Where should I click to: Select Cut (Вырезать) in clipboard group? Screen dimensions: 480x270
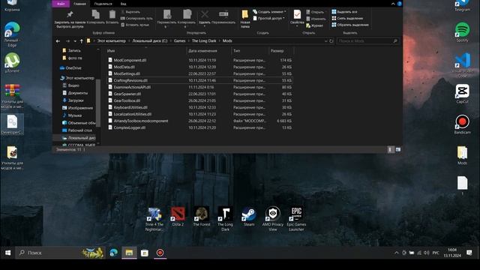(x=130, y=12)
